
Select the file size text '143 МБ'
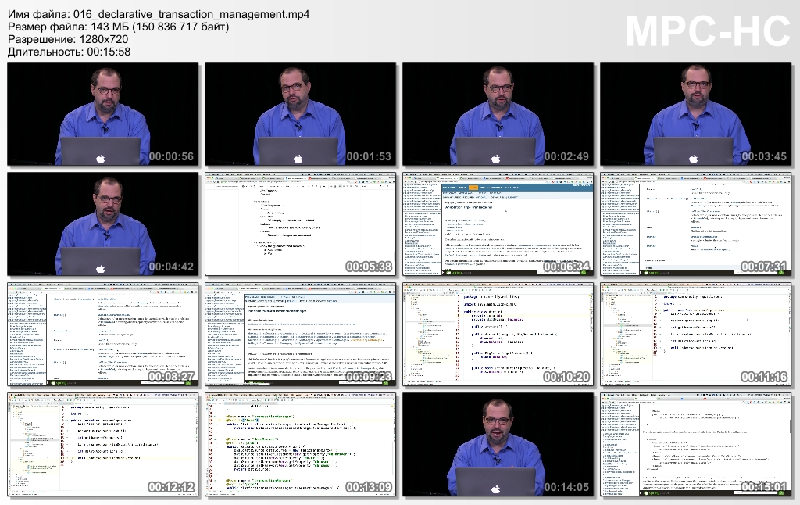point(110,27)
